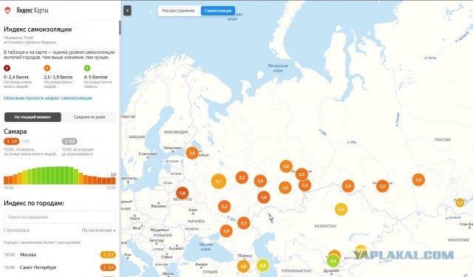473x277 pixels.
Task: Click the 2,5 map marker near Хельсинки
Action: pyautogui.click(x=192, y=153)
